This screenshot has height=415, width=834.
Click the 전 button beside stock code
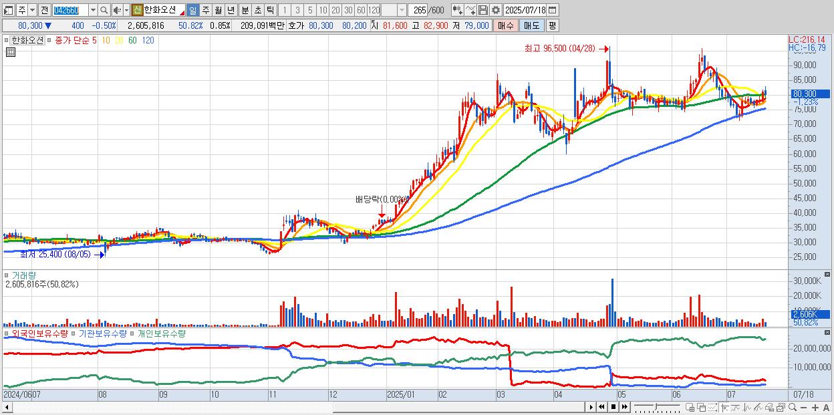[44, 10]
